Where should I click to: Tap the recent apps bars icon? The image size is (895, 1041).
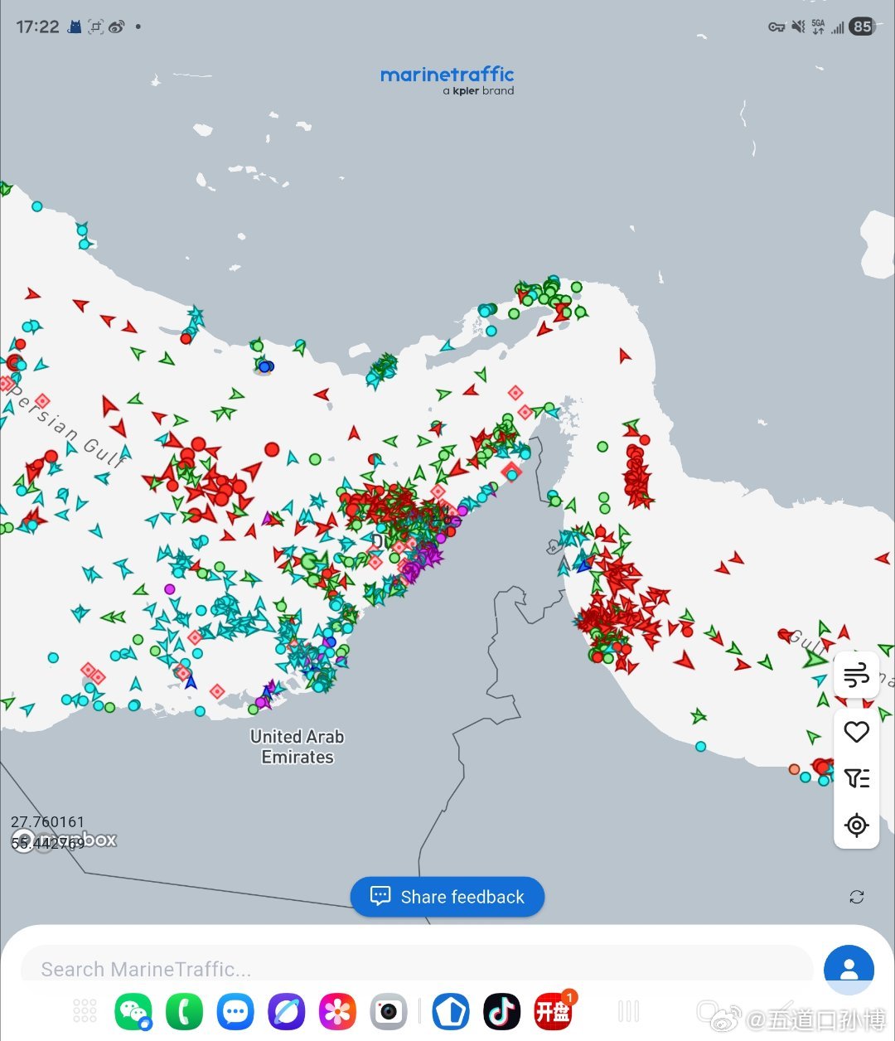[x=629, y=1011]
